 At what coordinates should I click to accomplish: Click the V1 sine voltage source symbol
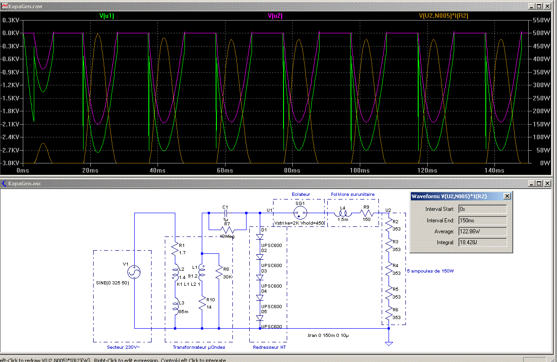click(135, 273)
